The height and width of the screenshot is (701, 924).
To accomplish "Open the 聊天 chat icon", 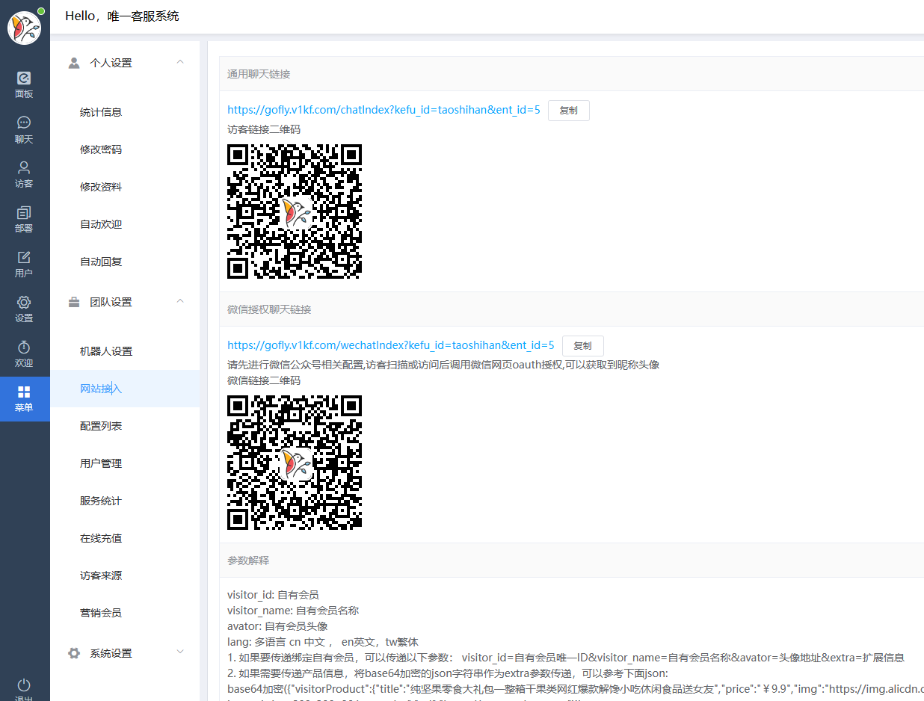I will [24, 123].
